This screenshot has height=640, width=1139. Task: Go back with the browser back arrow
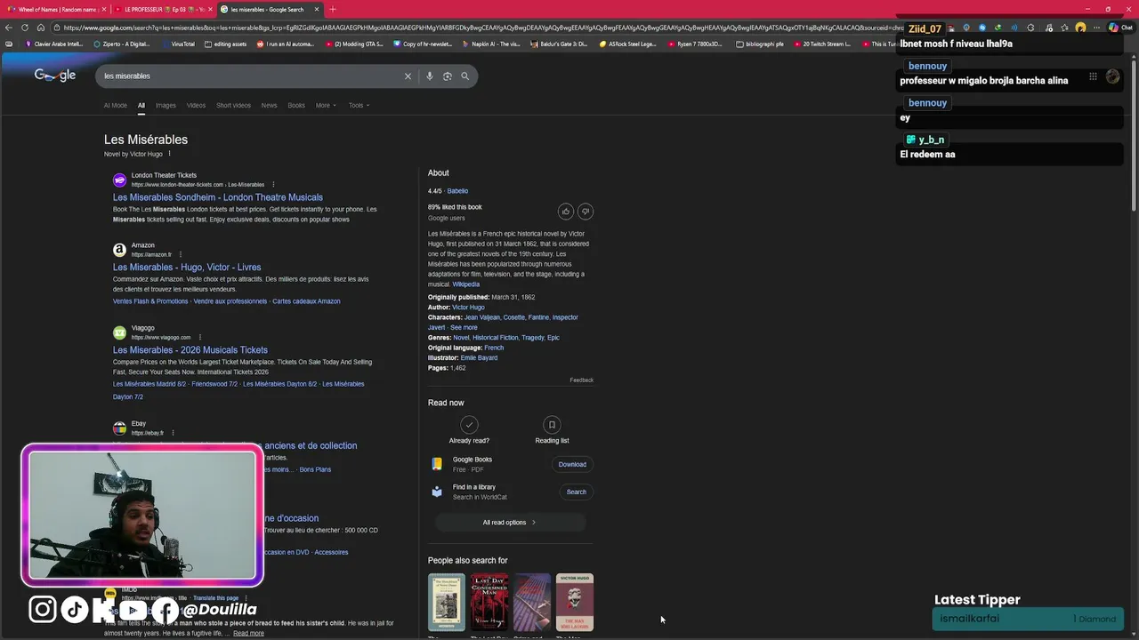click(x=9, y=28)
